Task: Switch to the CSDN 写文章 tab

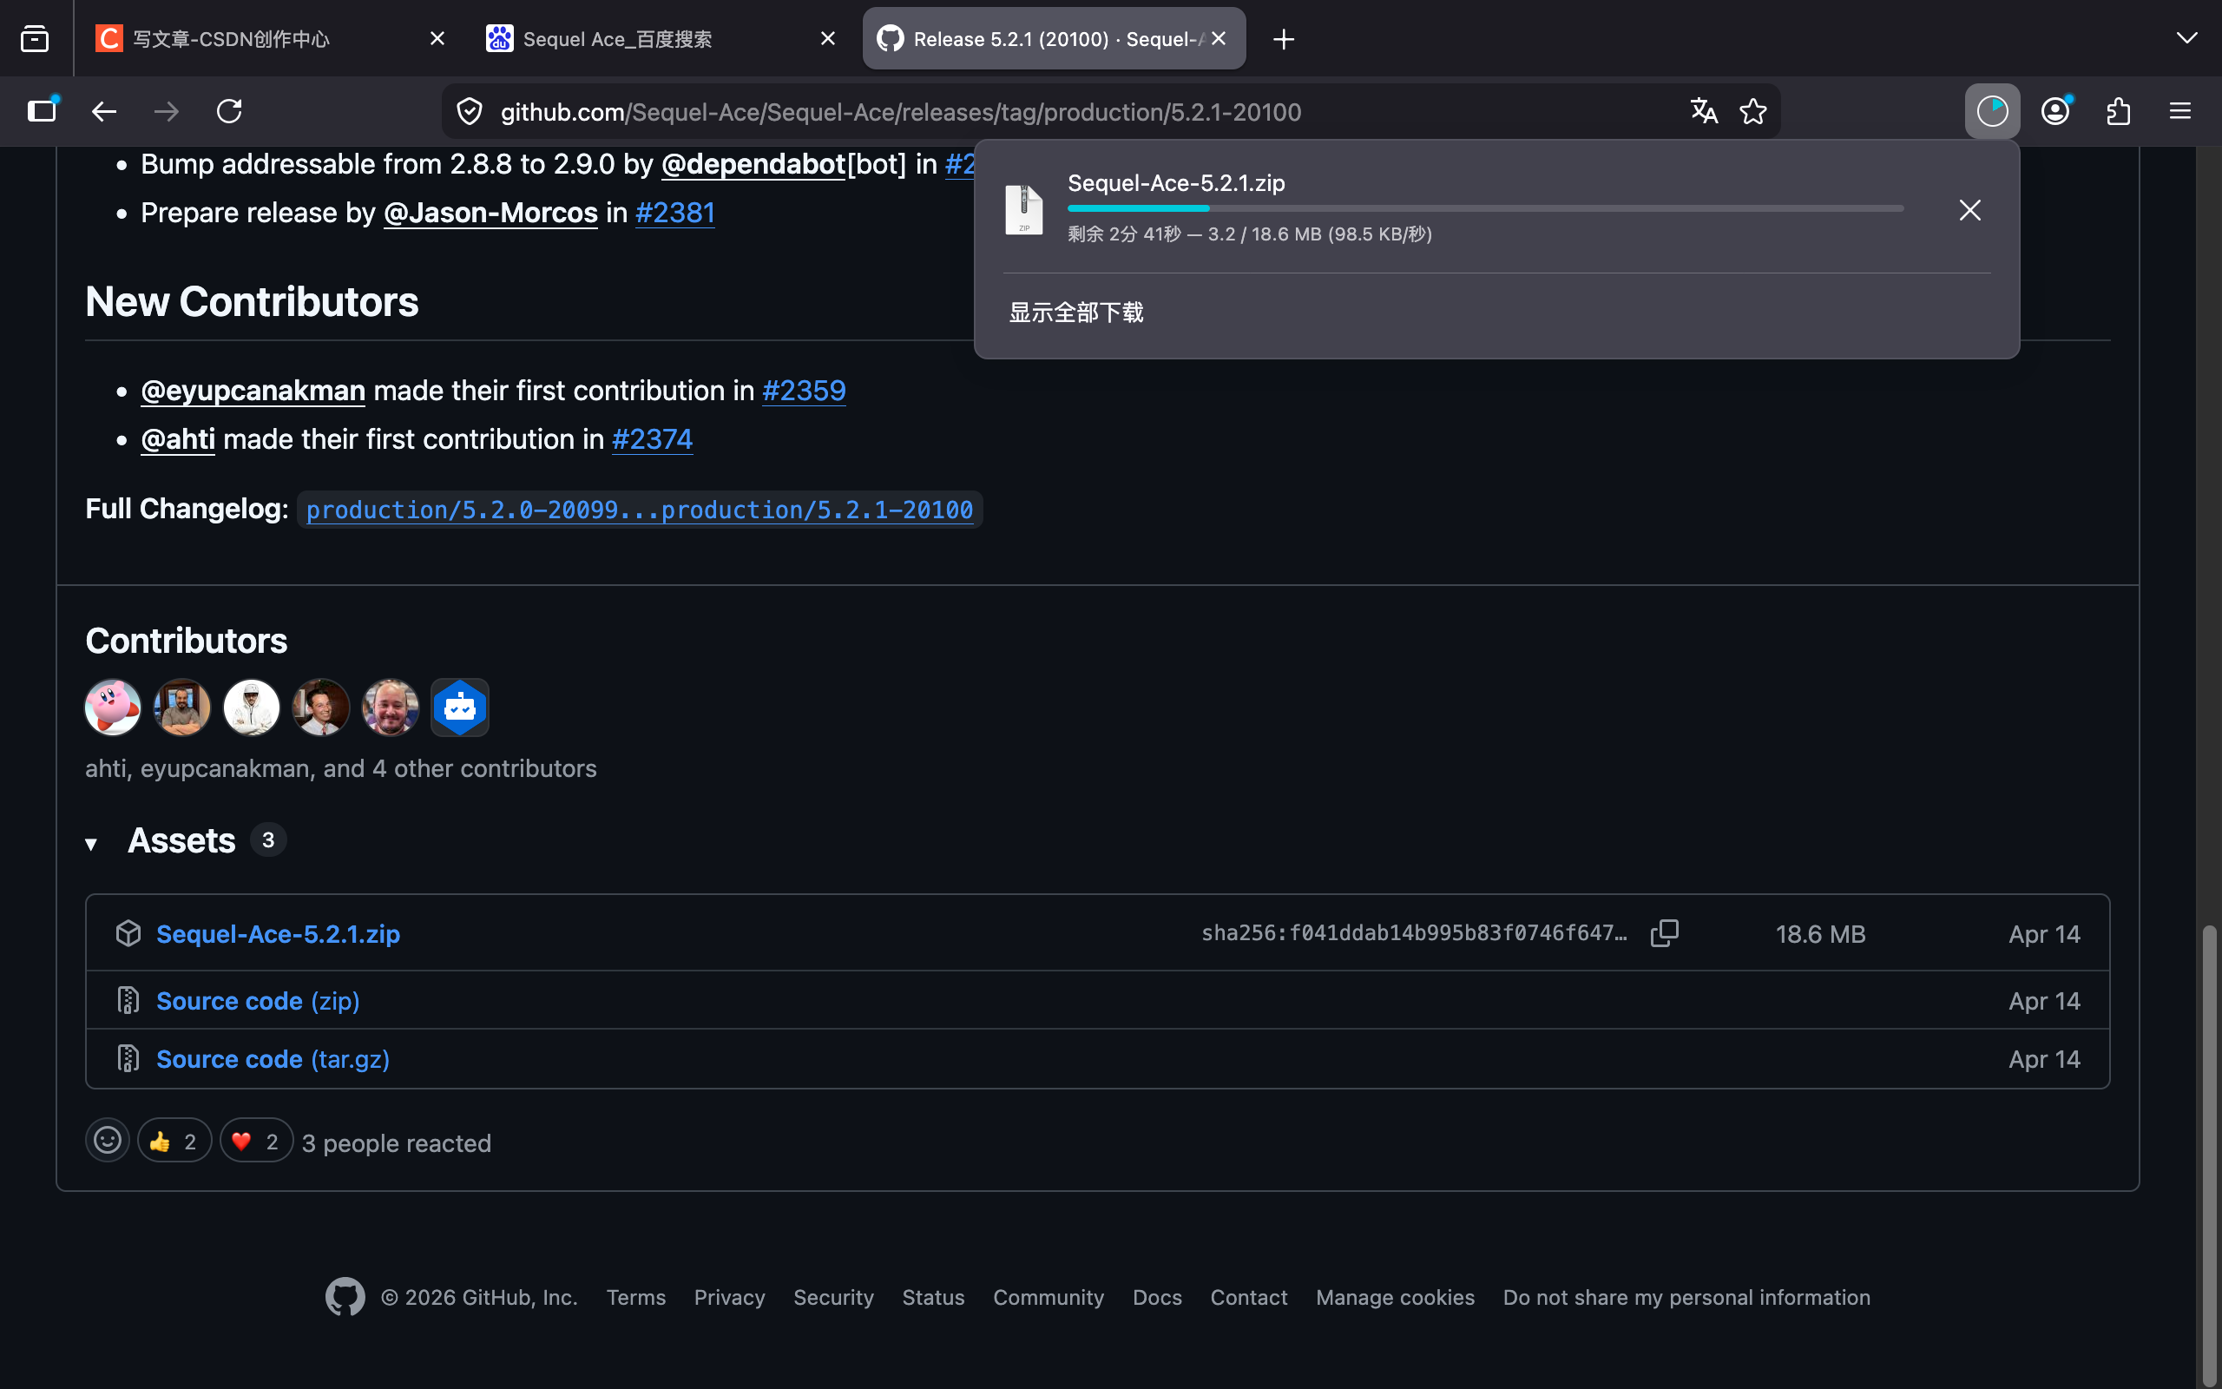Action: [273, 38]
